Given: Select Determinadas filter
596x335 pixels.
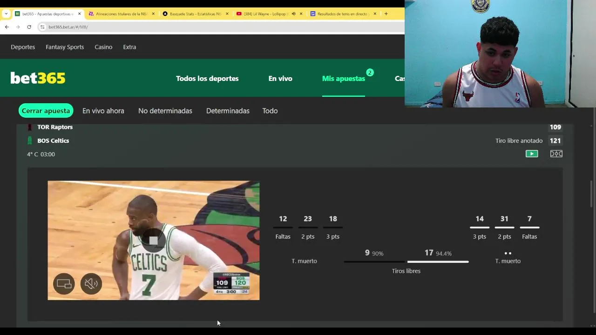Looking at the screenshot, I should [x=228, y=111].
